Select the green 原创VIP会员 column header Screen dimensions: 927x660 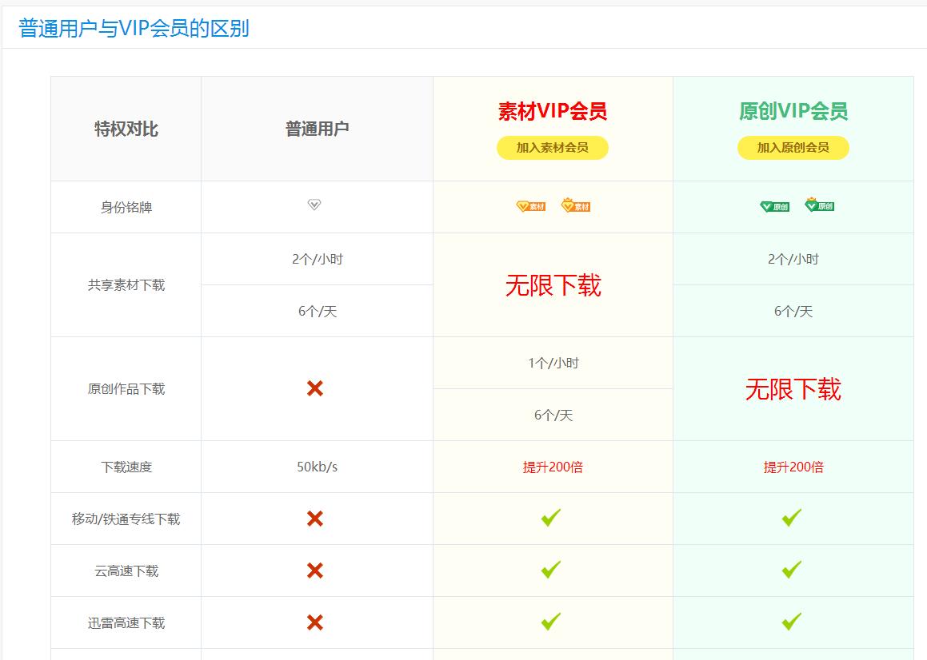click(792, 109)
